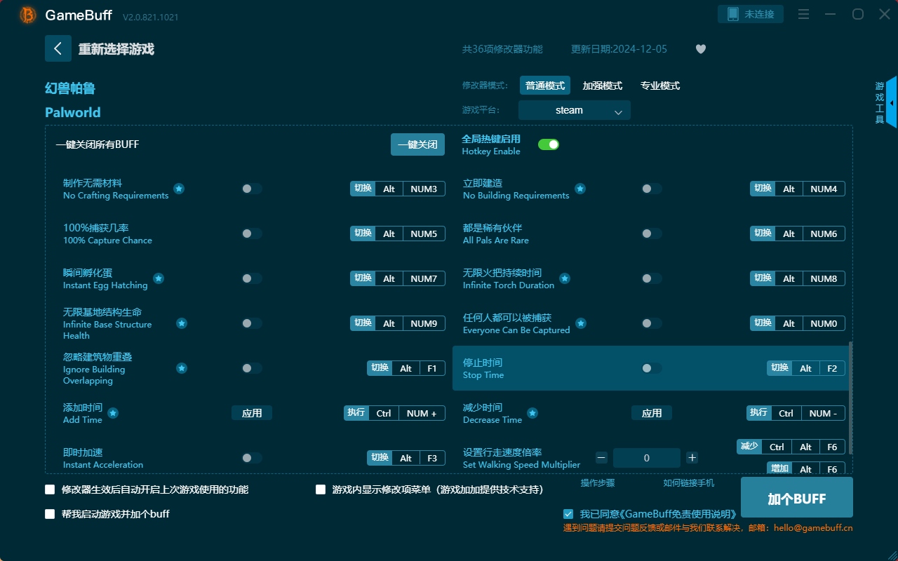Switch to 加强模式 mode
This screenshot has height=561, width=898.
click(x=601, y=85)
